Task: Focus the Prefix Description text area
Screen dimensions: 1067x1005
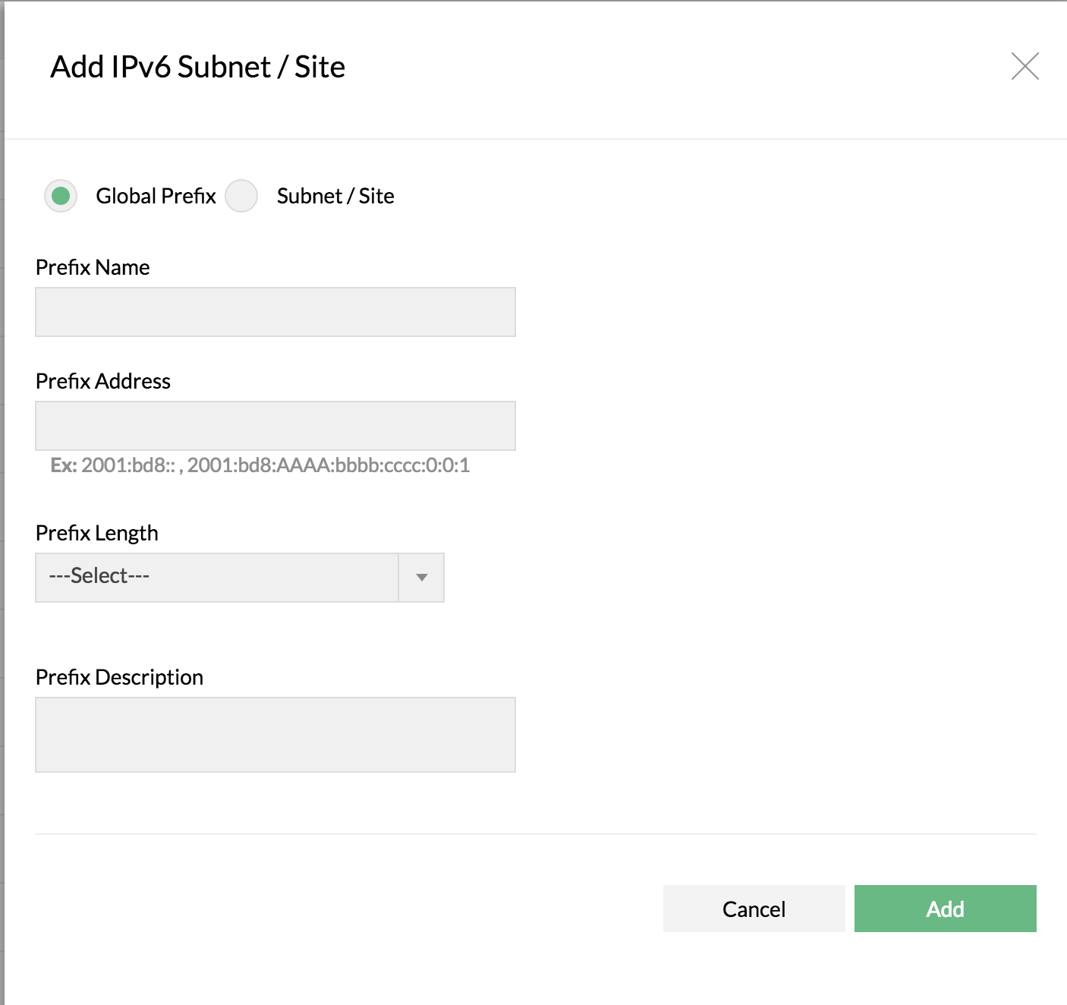Action: tap(275, 735)
